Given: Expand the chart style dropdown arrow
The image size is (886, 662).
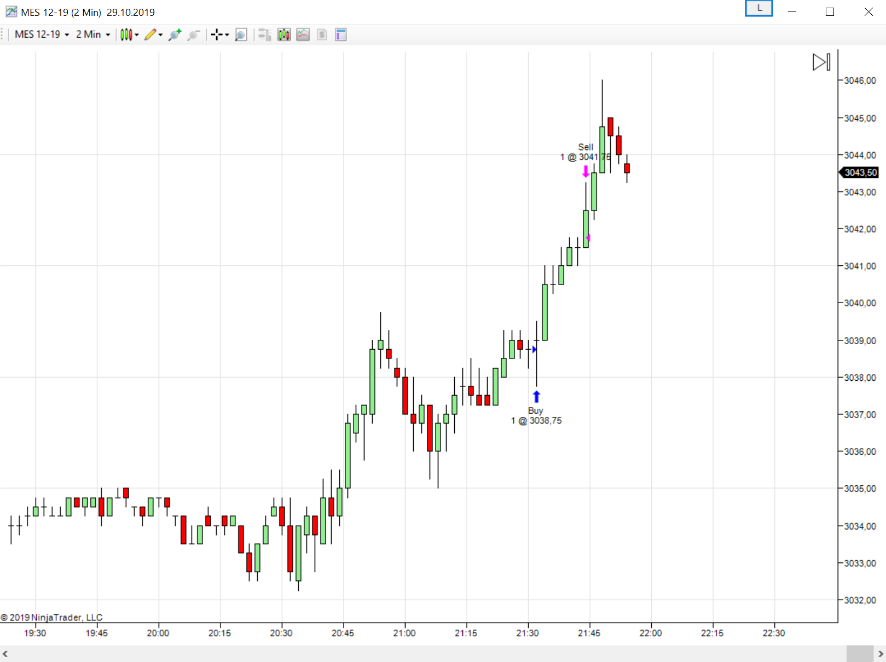Looking at the screenshot, I should coord(137,35).
